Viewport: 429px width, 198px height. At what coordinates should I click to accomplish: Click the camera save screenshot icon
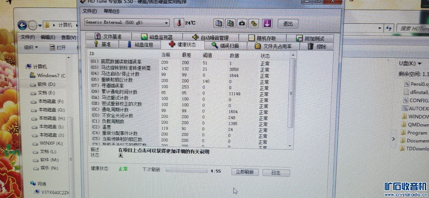pyautogui.click(x=242, y=23)
